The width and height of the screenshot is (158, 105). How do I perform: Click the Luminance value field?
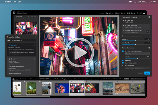tap(147, 39)
